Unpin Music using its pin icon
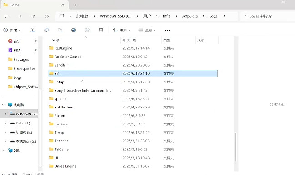Viewport: 295px width, 175px height. pyautogui.click(x=35, y=41)
